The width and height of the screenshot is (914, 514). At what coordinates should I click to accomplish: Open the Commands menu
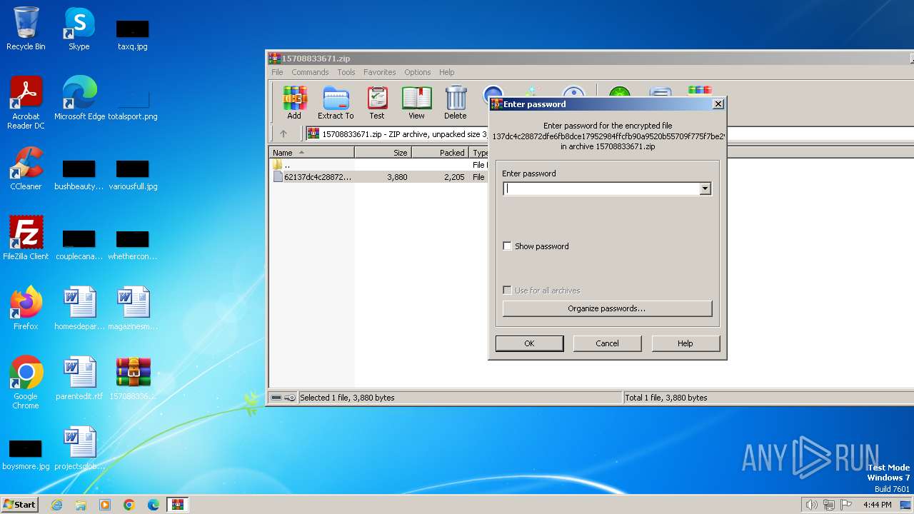[x=310, y=72]
